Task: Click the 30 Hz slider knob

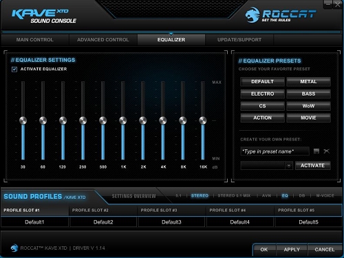Action: [x=23, y=120]
